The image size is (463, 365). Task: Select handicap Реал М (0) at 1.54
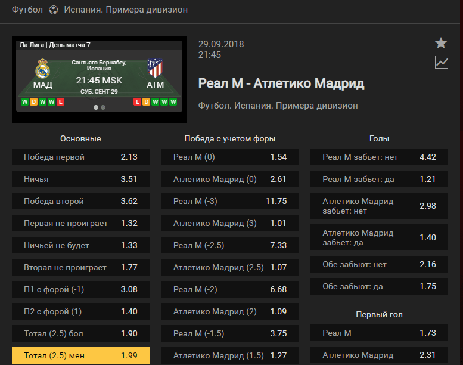point(230,157)
